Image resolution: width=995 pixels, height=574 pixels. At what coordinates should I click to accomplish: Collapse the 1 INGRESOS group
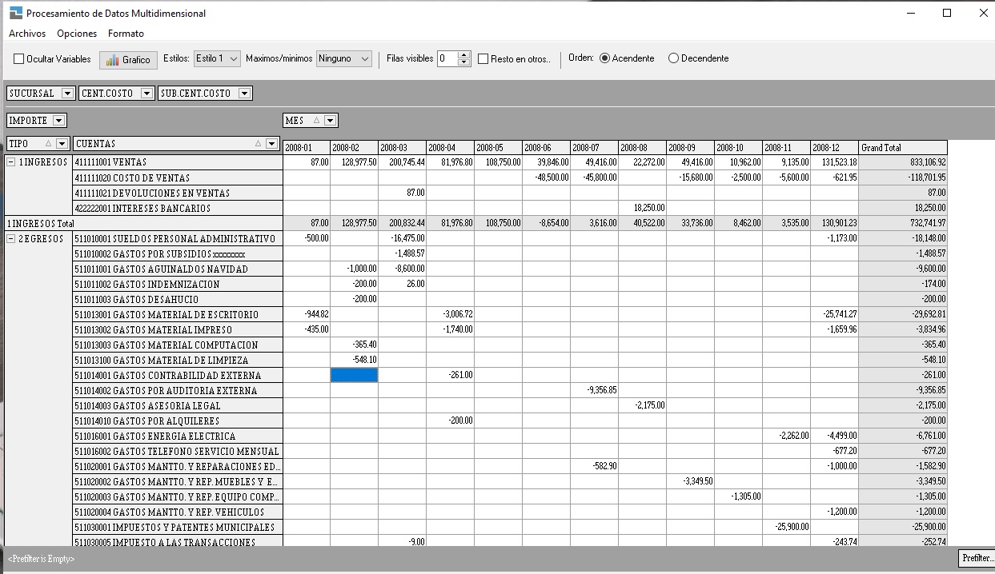11,162
